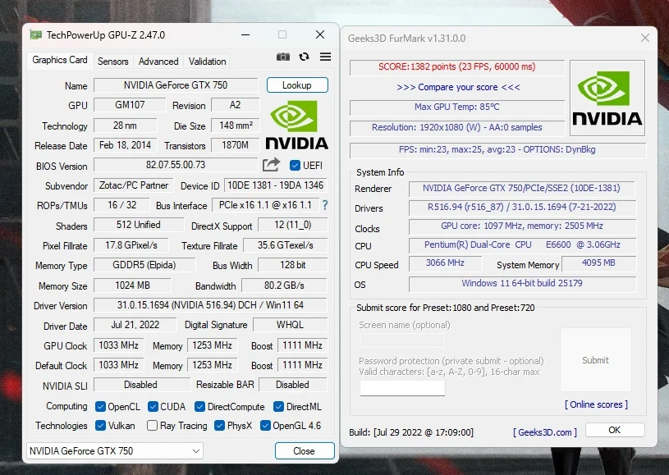Click the OS Windows 11 64-bit build value
The height and width of the screenshot is (475, 669).
[522, 284]
